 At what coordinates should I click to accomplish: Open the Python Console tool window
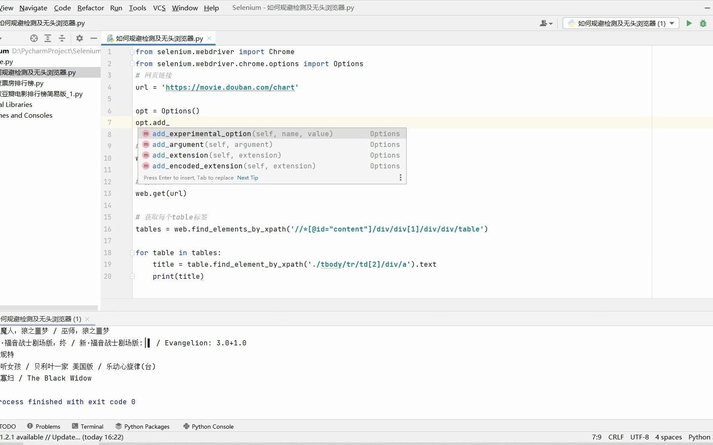click(x=208, y=427)
